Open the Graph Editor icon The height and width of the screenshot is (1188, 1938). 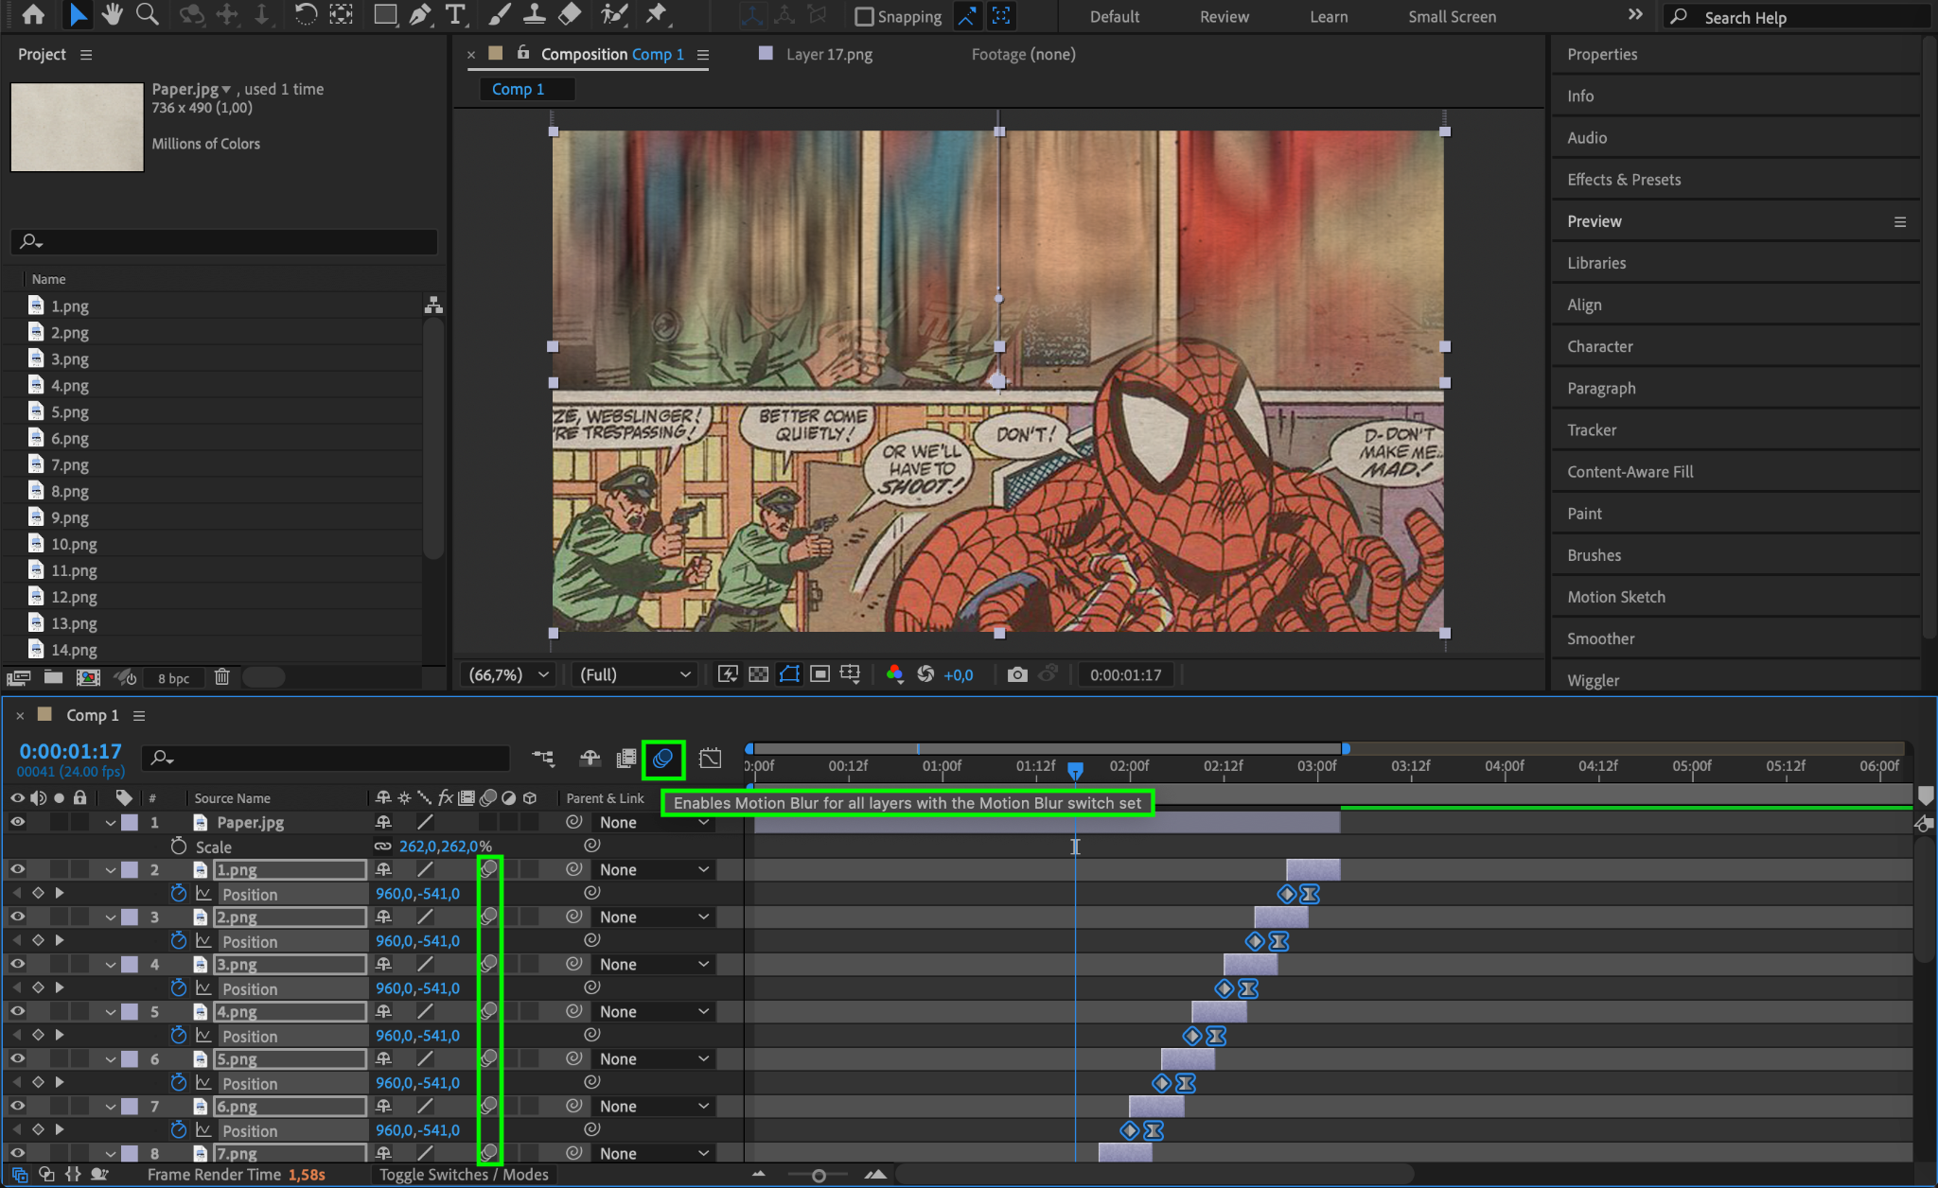(x=710, y=759)
